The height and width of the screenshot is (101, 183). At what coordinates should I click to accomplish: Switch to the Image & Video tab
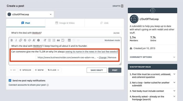tap(65, 23)
